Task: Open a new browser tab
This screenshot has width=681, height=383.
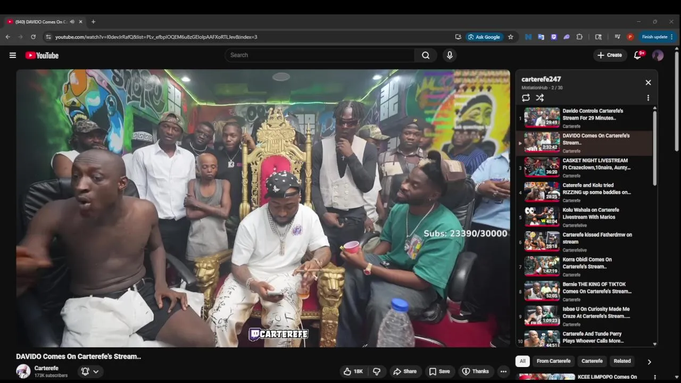Action: pyautogui.click(x=93, y=22)
